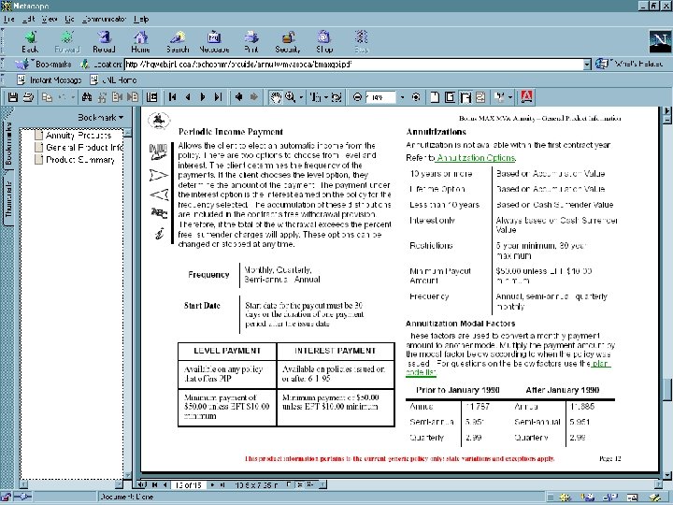Open the location URL history dropdown
The image size is (673, 505).
[587, 65]
